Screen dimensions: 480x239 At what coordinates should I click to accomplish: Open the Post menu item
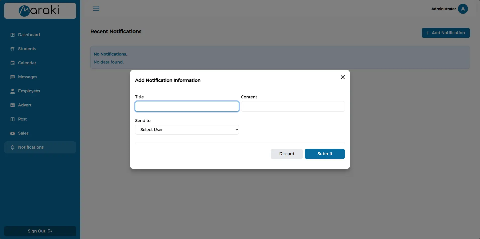coord(22,119)
